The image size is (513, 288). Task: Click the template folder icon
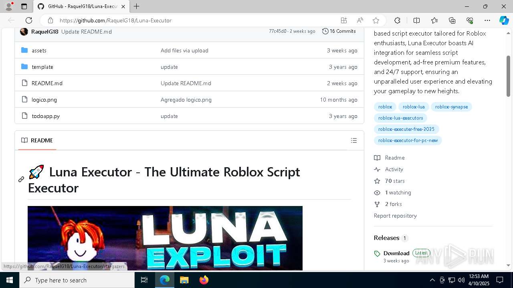24,66
